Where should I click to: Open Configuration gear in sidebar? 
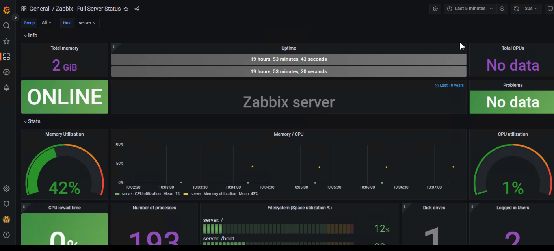click(x=6, y=188)
